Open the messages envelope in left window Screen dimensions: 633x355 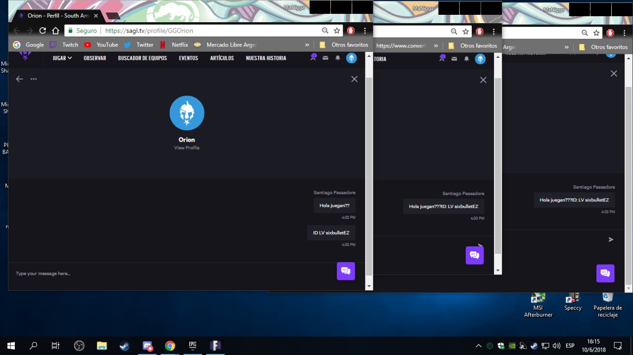click(325, 58)
